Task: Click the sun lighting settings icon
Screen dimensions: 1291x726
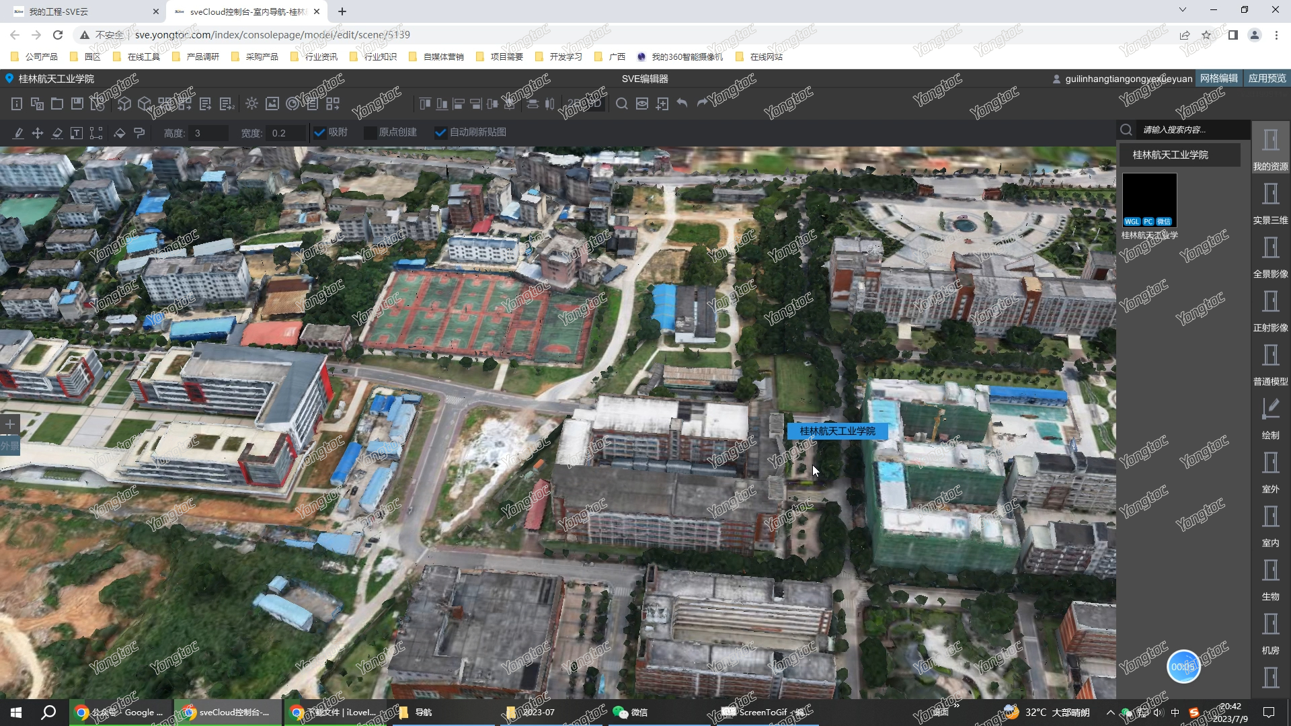Action: (251, 104)
